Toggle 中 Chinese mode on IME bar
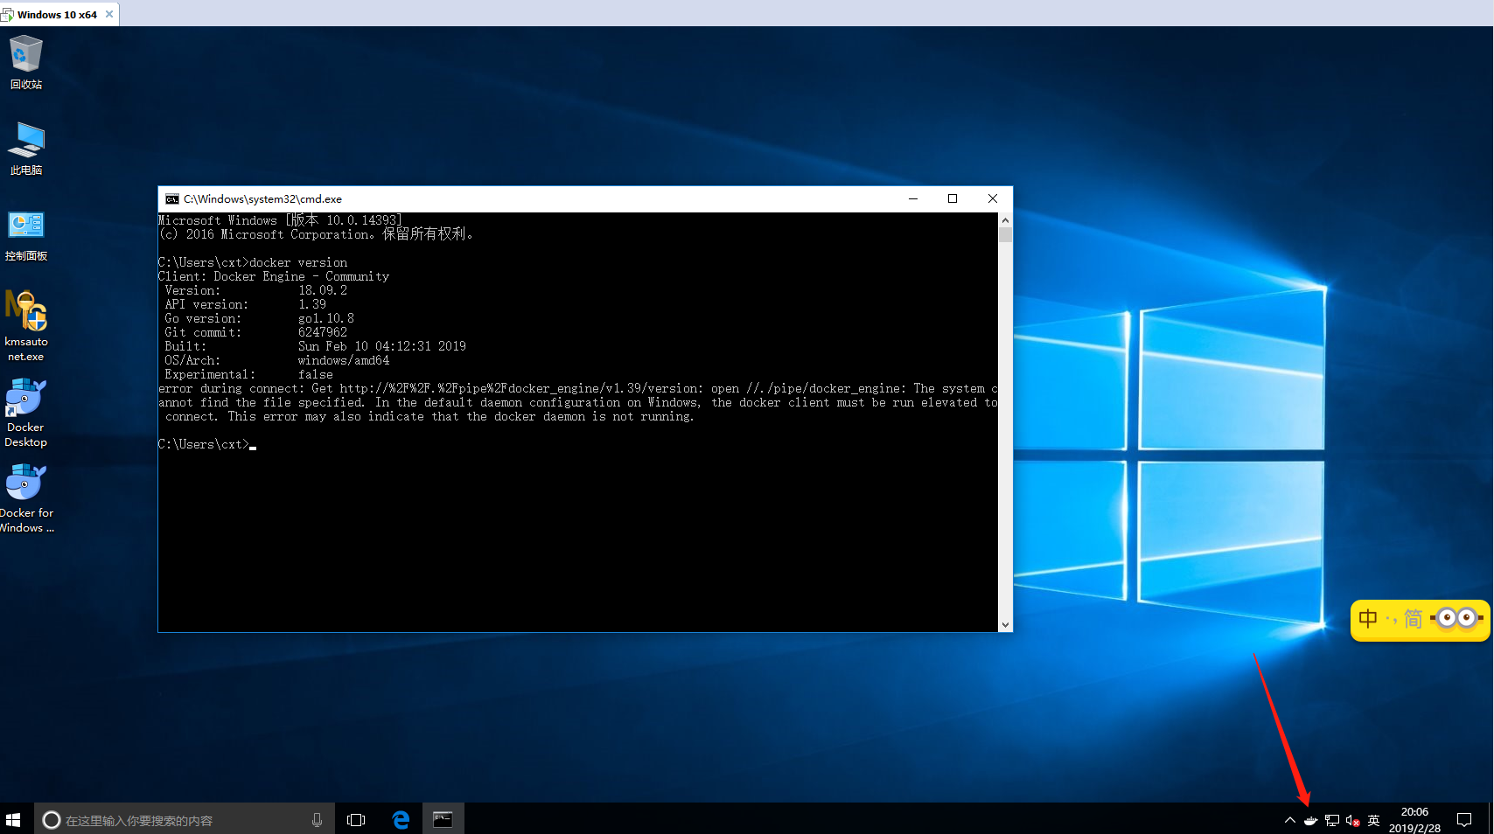1494x834 pixels. [1368, 619]
